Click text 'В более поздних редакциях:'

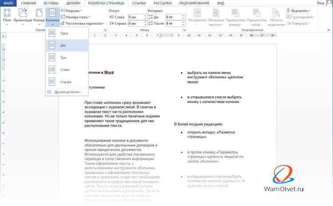pos(198,124)
